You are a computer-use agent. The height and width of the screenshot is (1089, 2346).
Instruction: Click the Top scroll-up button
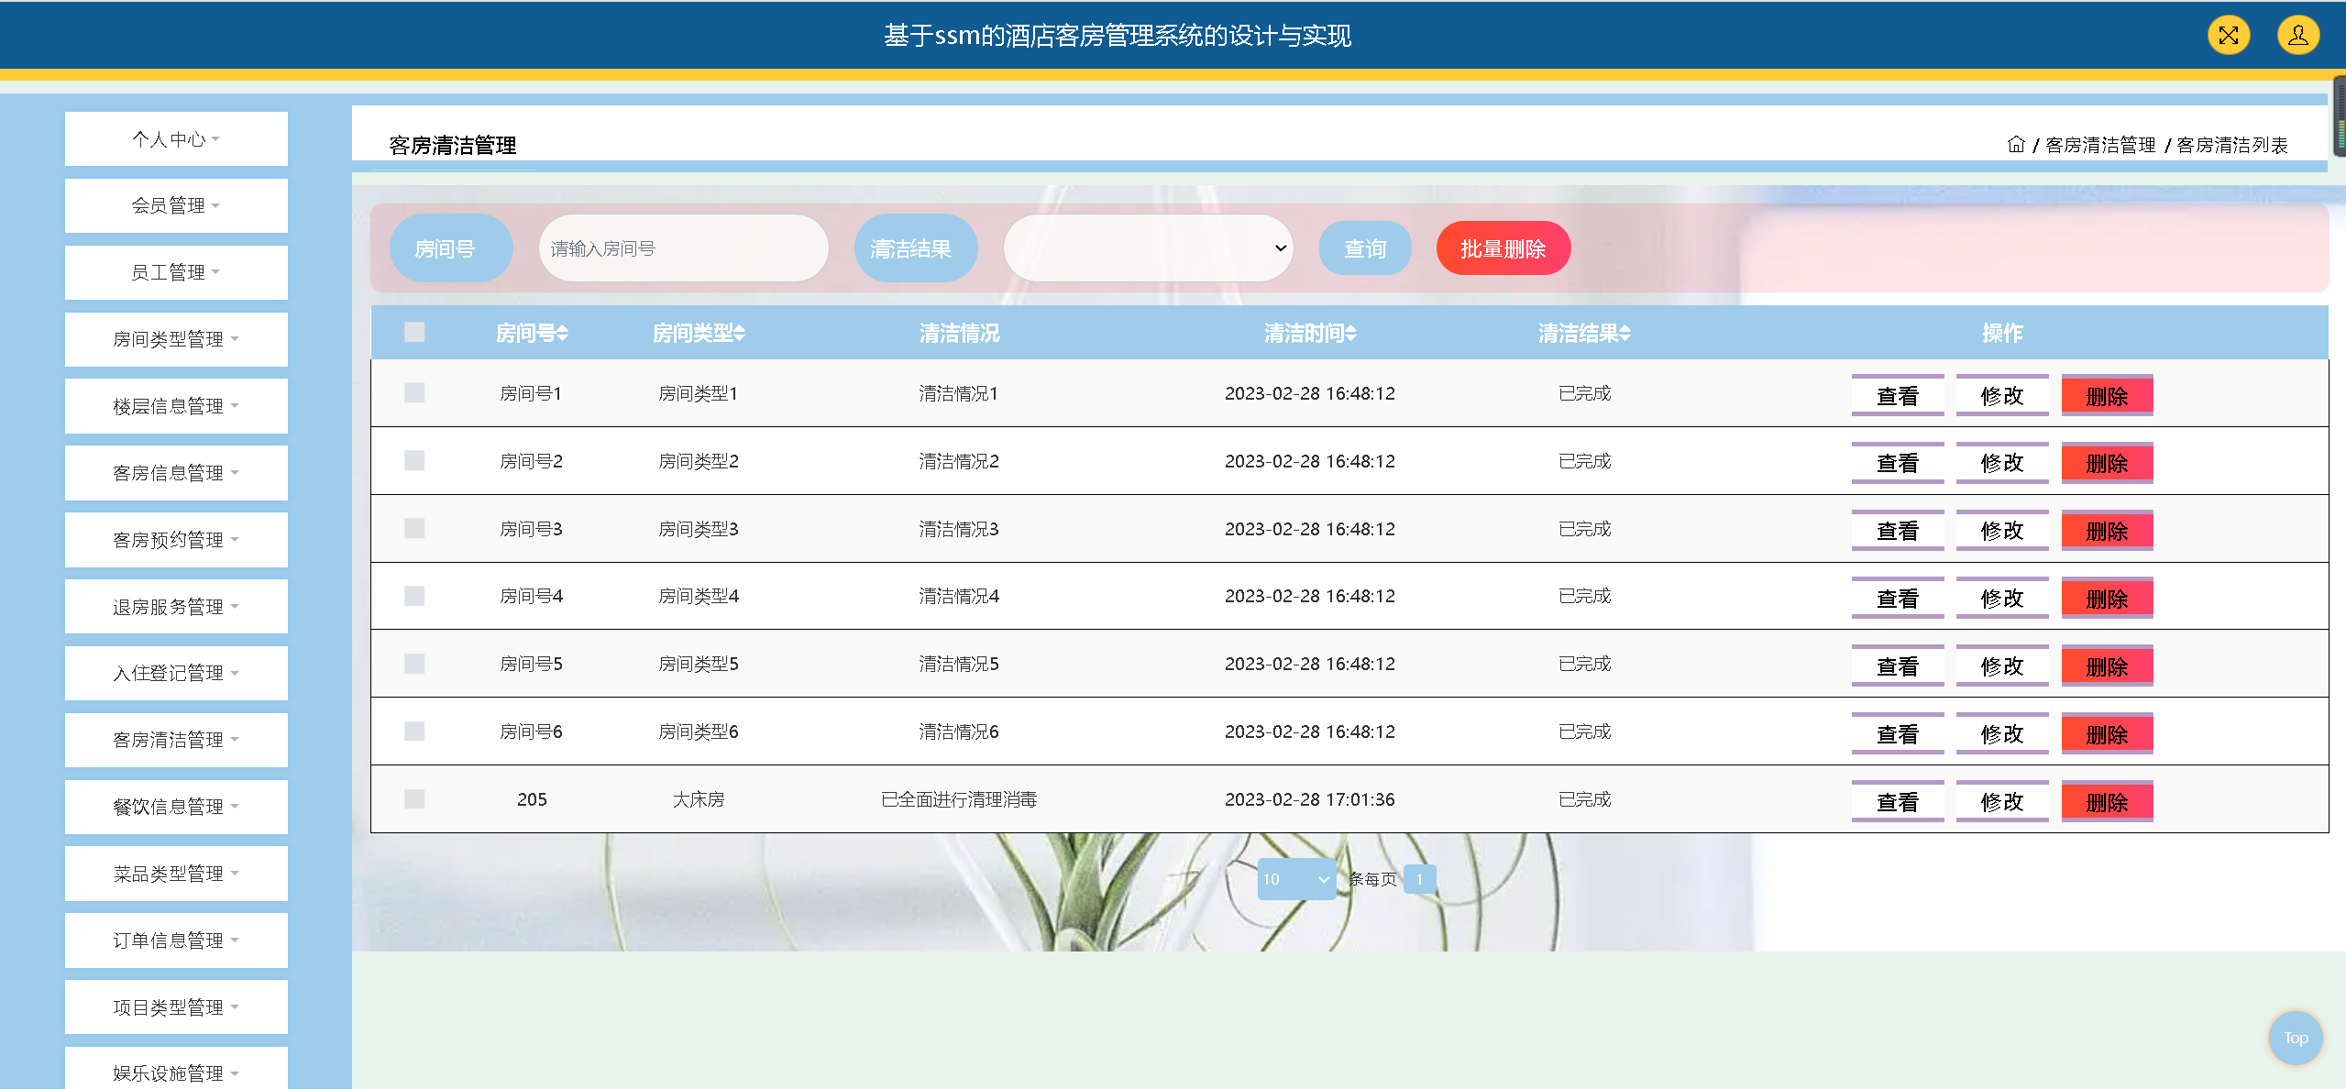(2295, 1038)
